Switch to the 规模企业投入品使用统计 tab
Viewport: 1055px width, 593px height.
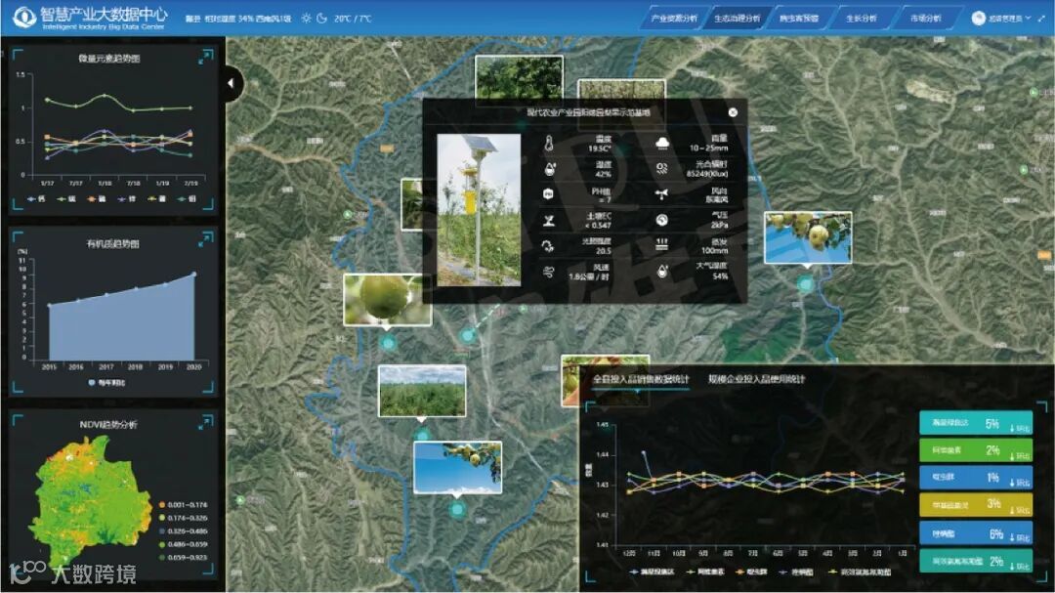click(756, 379)
